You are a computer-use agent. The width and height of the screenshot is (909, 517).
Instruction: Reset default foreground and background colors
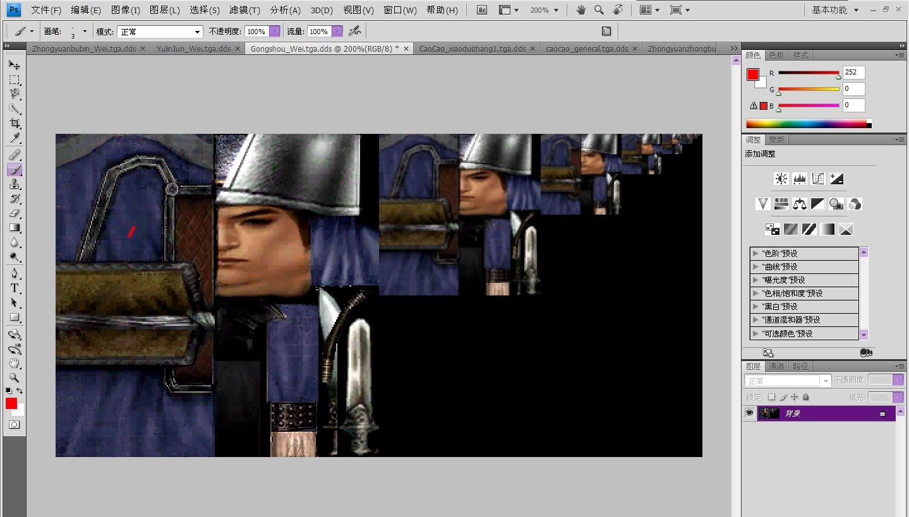tap(8, 391)
